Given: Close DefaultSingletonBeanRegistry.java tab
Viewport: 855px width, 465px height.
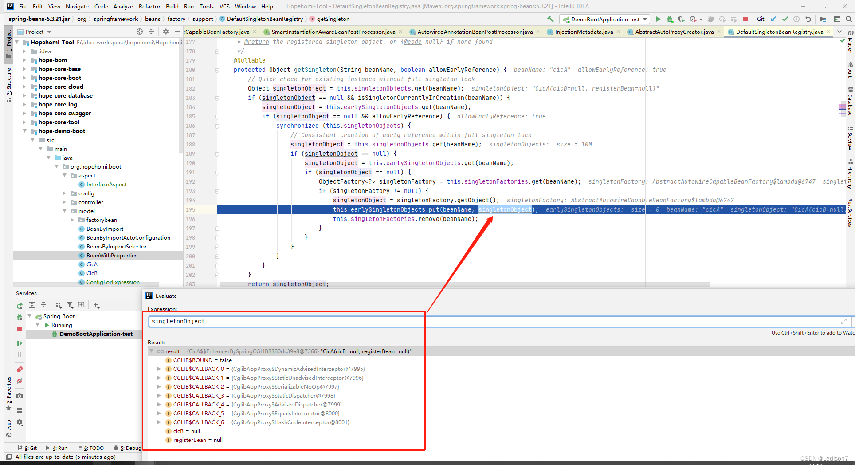Looking at the screenshot, I should click(x=829, y=32).
